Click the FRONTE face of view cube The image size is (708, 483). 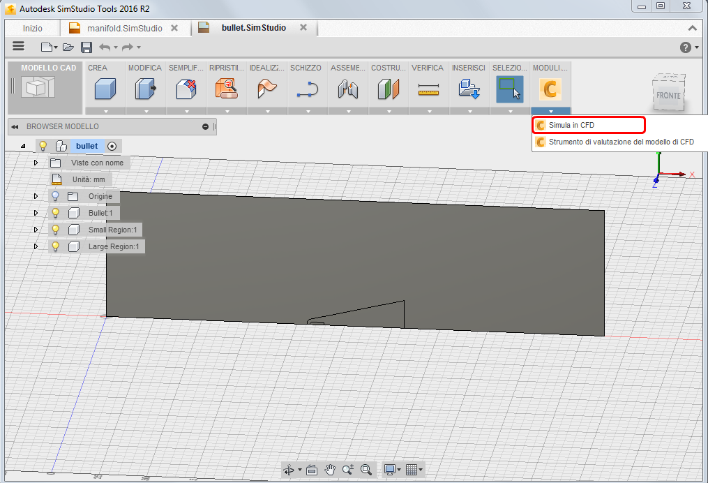pos(668,96)
